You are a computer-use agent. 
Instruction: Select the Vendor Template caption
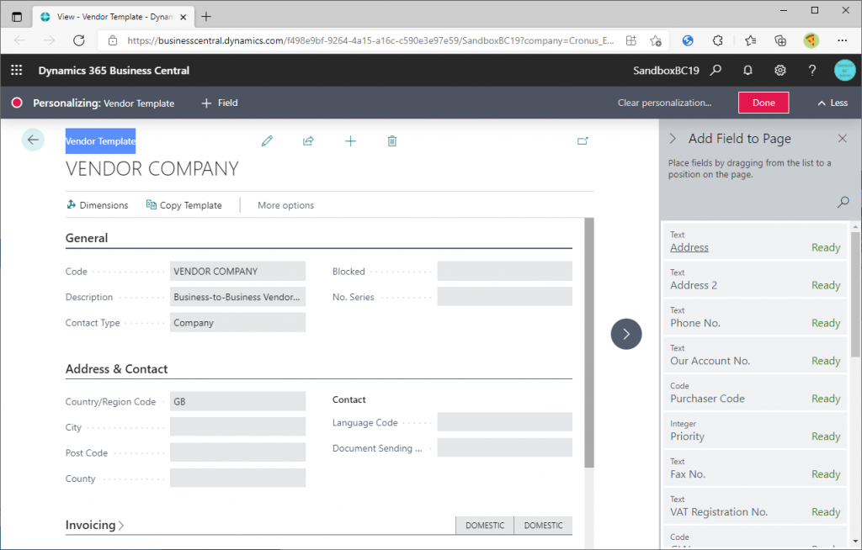click(x=101, y=141)
